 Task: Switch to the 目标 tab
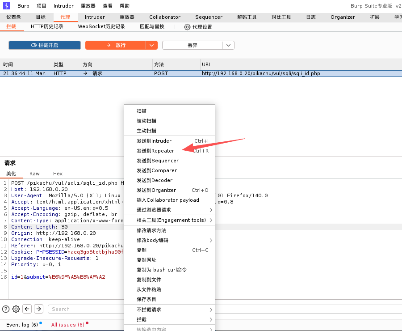pyautogui.click(x=41, y=17)
